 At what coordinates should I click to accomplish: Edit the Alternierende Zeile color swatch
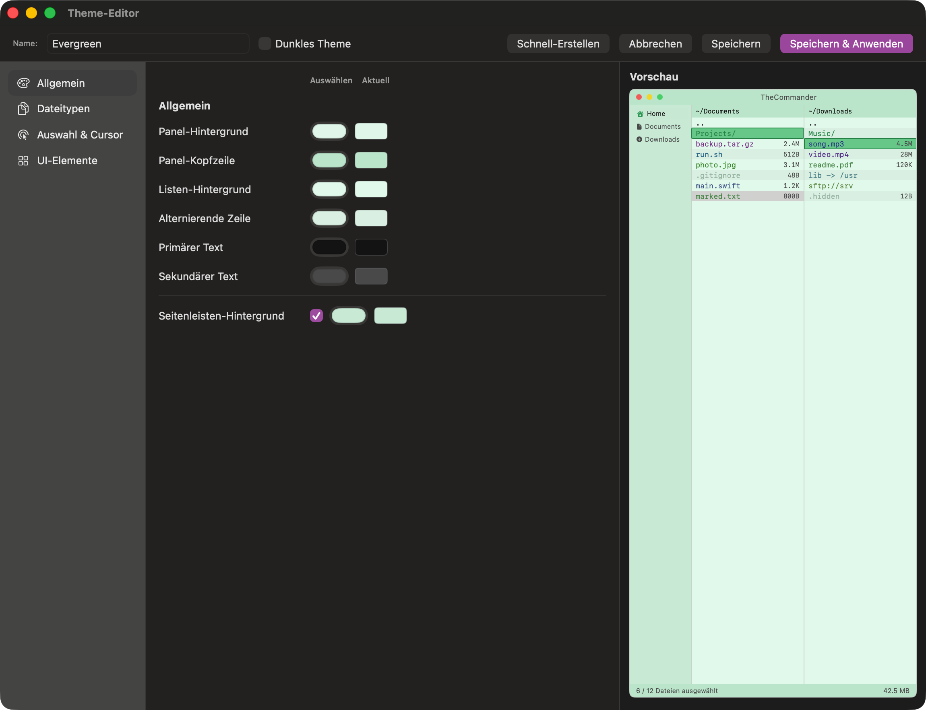coord(329,218)
